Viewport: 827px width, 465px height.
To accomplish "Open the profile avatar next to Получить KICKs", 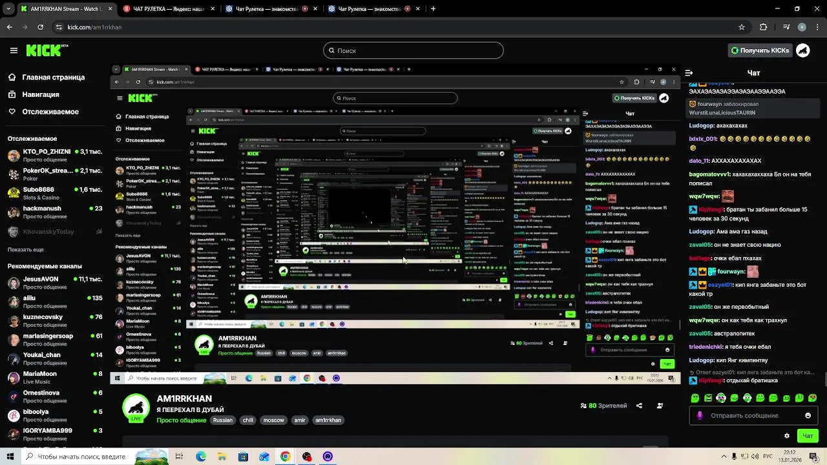I will point(803,50).
